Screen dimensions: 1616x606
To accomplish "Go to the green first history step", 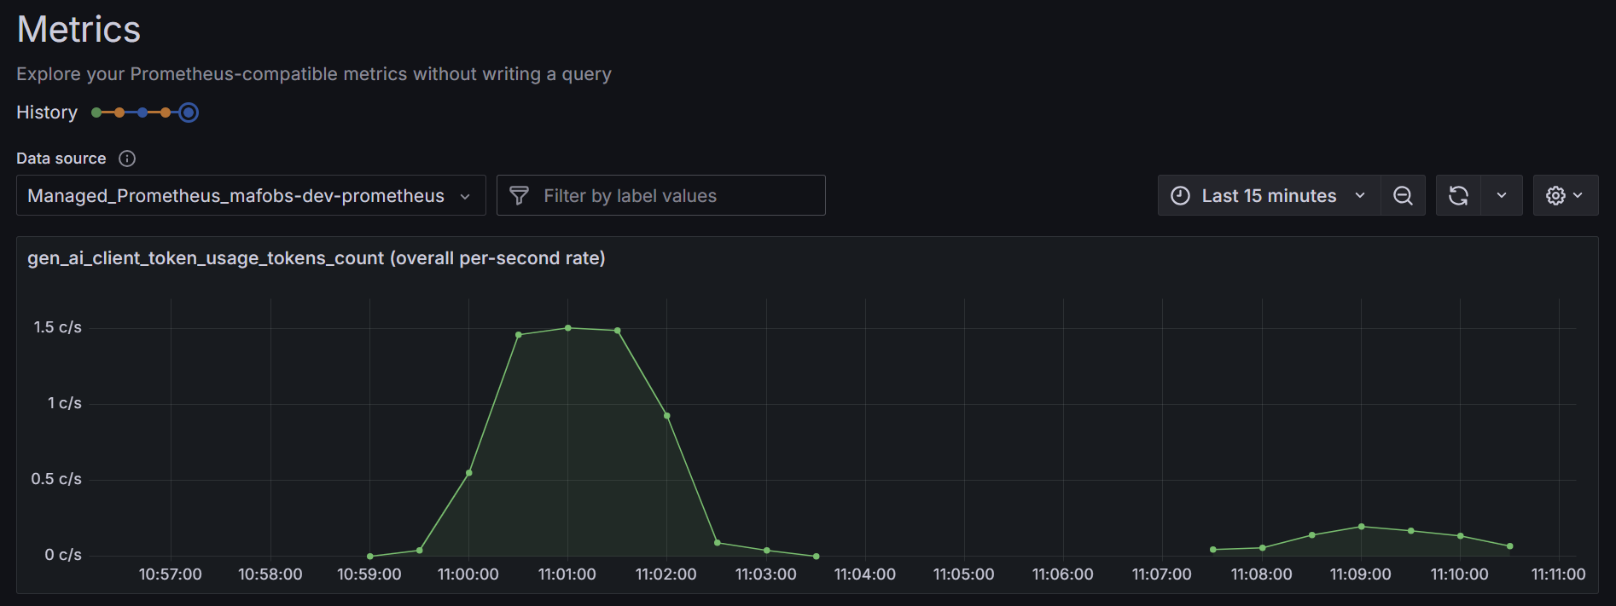I will [96, 113].
